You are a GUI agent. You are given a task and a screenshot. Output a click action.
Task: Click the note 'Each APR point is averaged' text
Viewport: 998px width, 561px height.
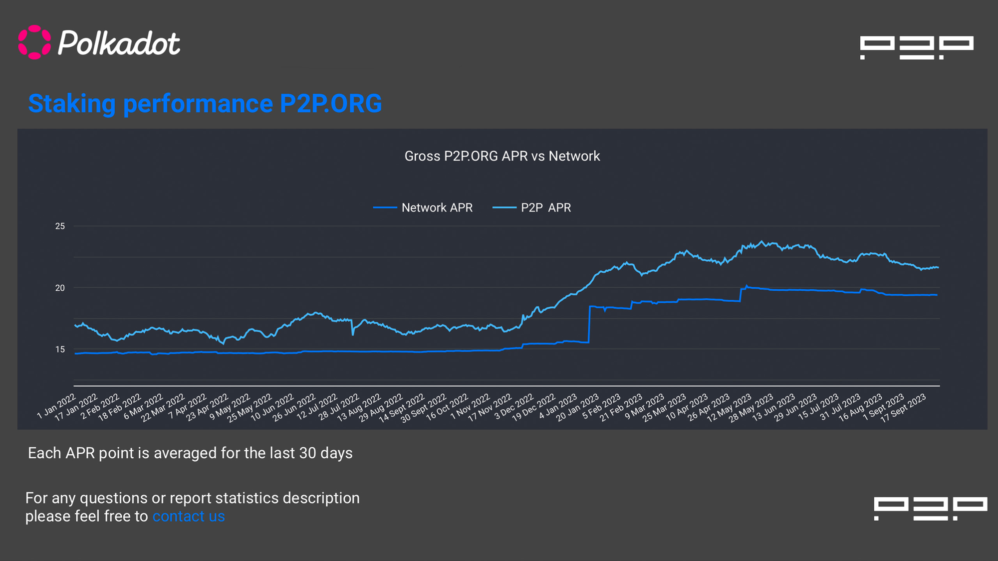click(x=190, y=453)
